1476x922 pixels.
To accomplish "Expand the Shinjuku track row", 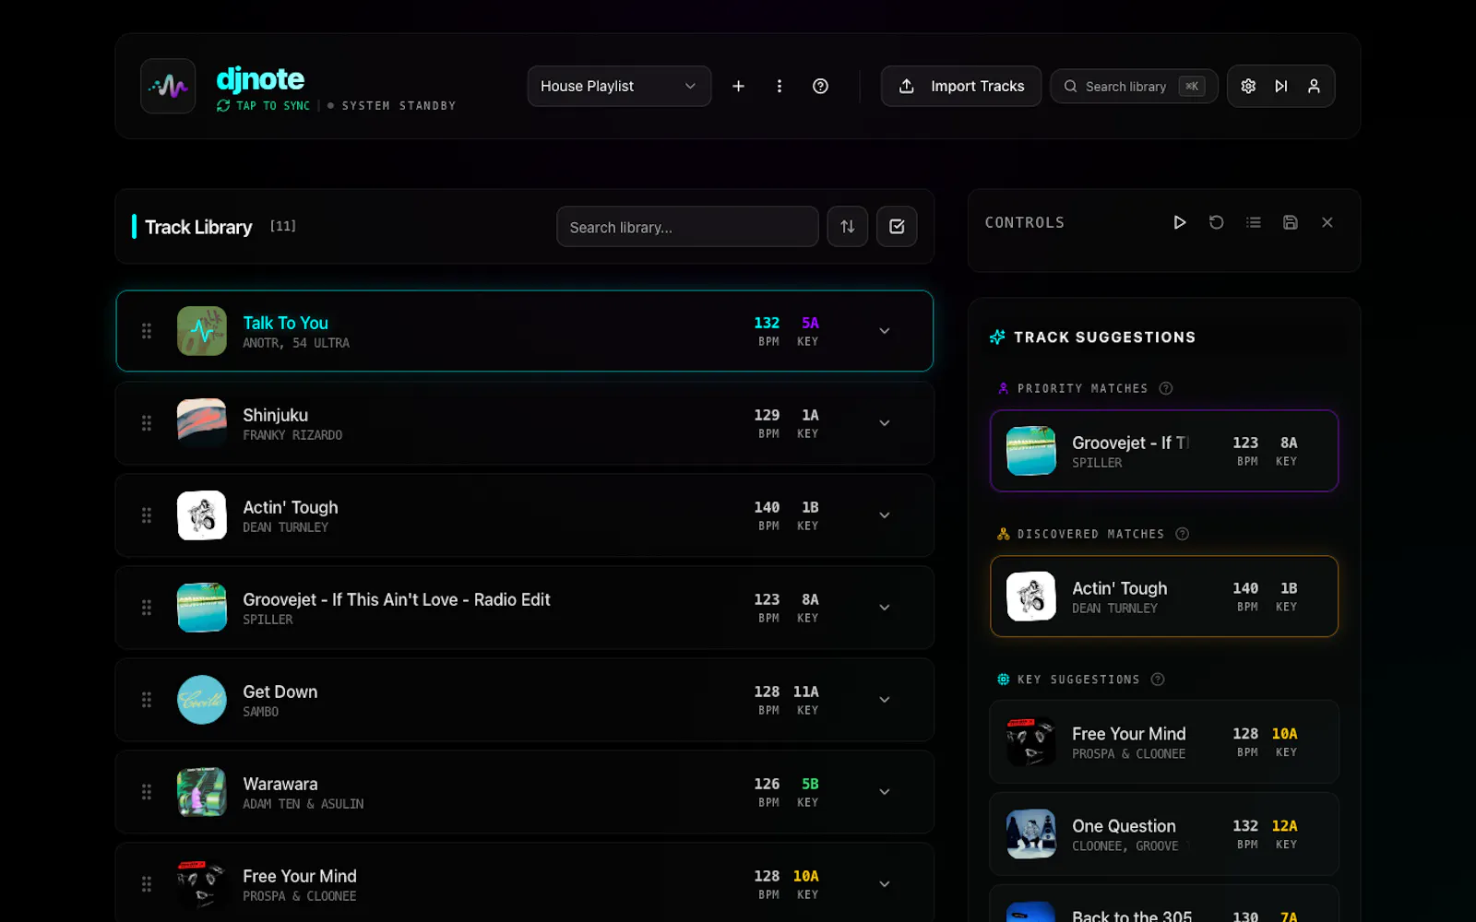I will click(x=884, y=423).
